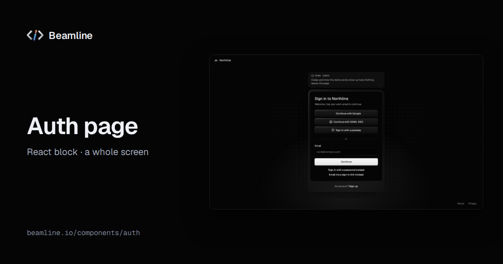Viewport: 503px width, 264px height.
Task: Select the 'React block · a whole screen' subtitle
Action: 88,152
